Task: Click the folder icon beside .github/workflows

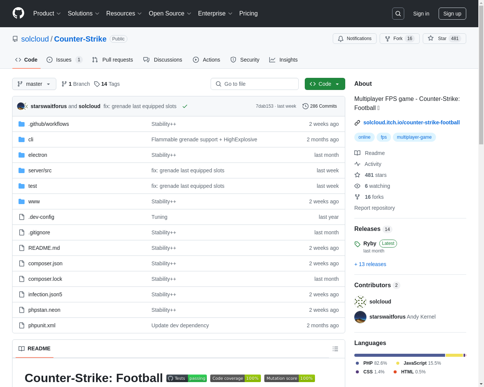Action: (22, 124)
